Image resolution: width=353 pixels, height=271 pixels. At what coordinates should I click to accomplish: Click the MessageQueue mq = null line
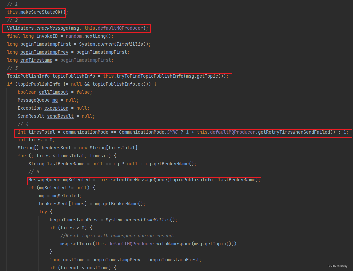[48, 100]
